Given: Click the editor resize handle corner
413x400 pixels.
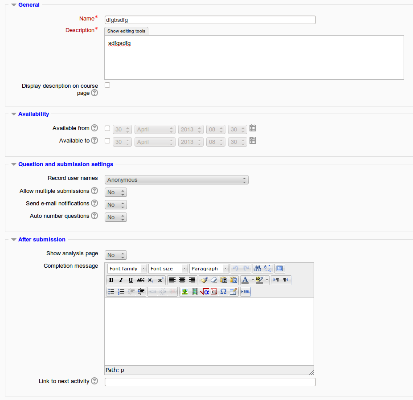Looking at the screenshot, I should 311,372.
